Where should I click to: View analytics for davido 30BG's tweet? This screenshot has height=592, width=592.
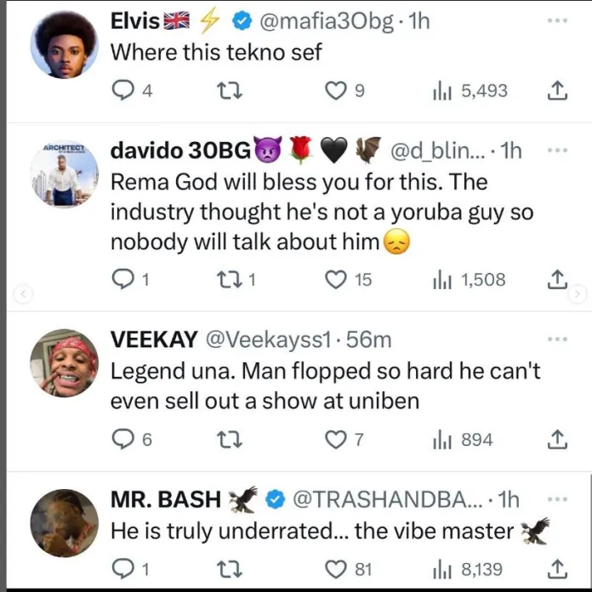point(442,279)
